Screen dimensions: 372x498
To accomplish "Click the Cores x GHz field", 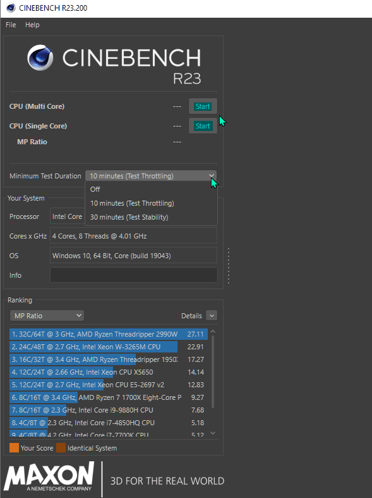I will coord(133,236).
